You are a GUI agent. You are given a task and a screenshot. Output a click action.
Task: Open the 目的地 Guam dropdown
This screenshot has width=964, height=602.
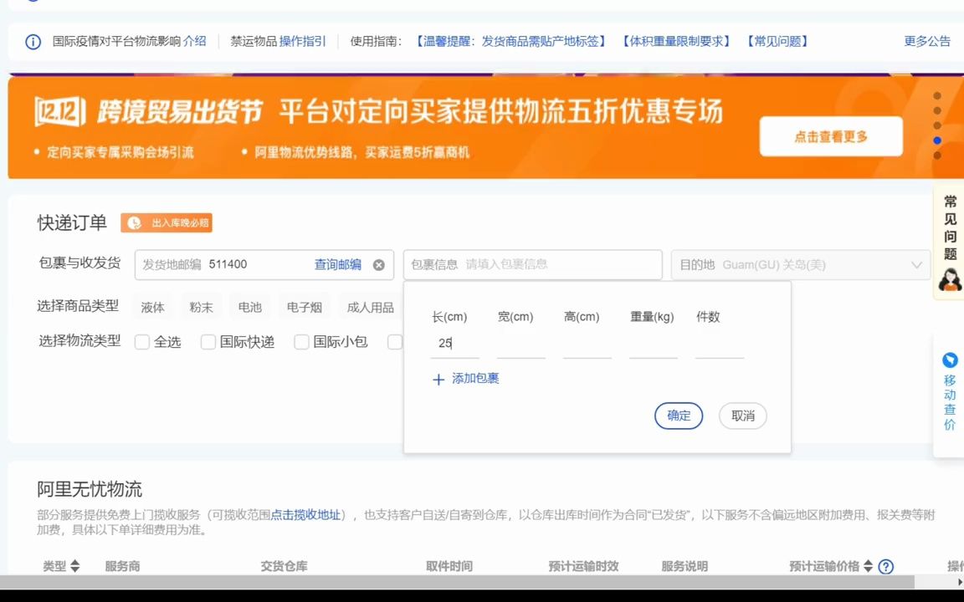click(801, 265)
